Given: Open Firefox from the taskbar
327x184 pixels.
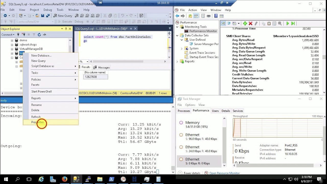Looking at the screenshot, I should 64,179.
